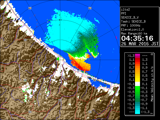The width and height of the screenshot is (160, 120).
Task: Click the 60 km ring label at northwest
Action: (30, 8)
